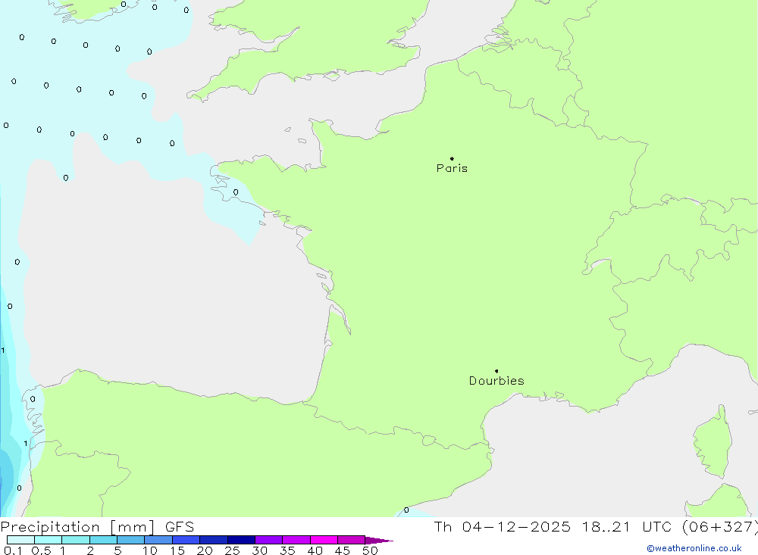
Task: Click the '50' legend scale value
Action: click(x=371, y=550)
